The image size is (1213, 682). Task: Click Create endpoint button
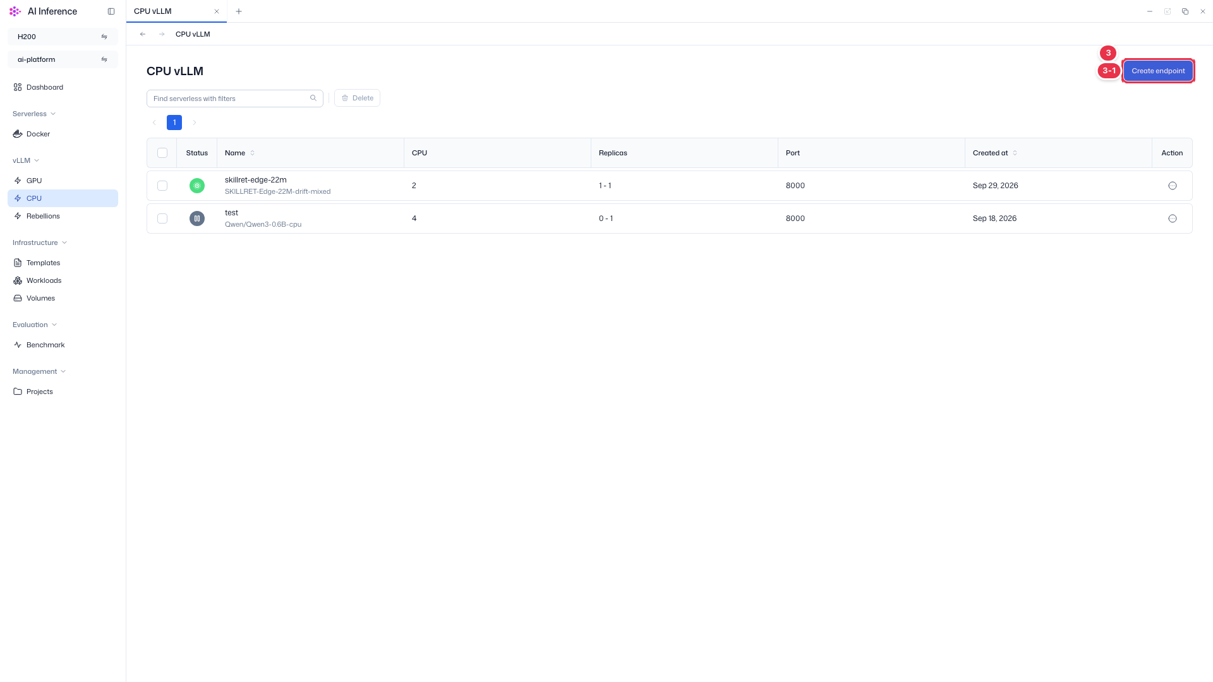point(1158,71)
